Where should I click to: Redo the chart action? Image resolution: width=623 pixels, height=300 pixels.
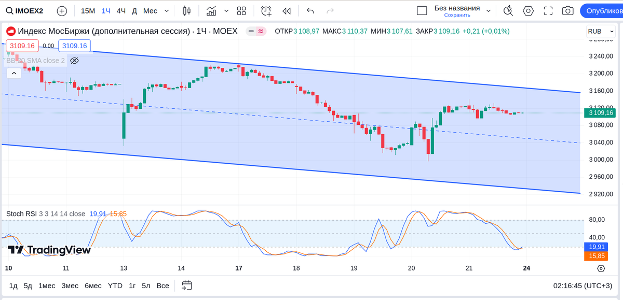(x=330, y=10)
